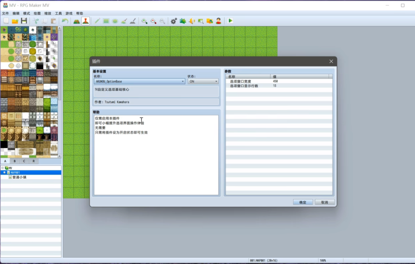
Task: Open the 状态 ON dropdown
Action: pyautogui.click(x=203, y=82)
